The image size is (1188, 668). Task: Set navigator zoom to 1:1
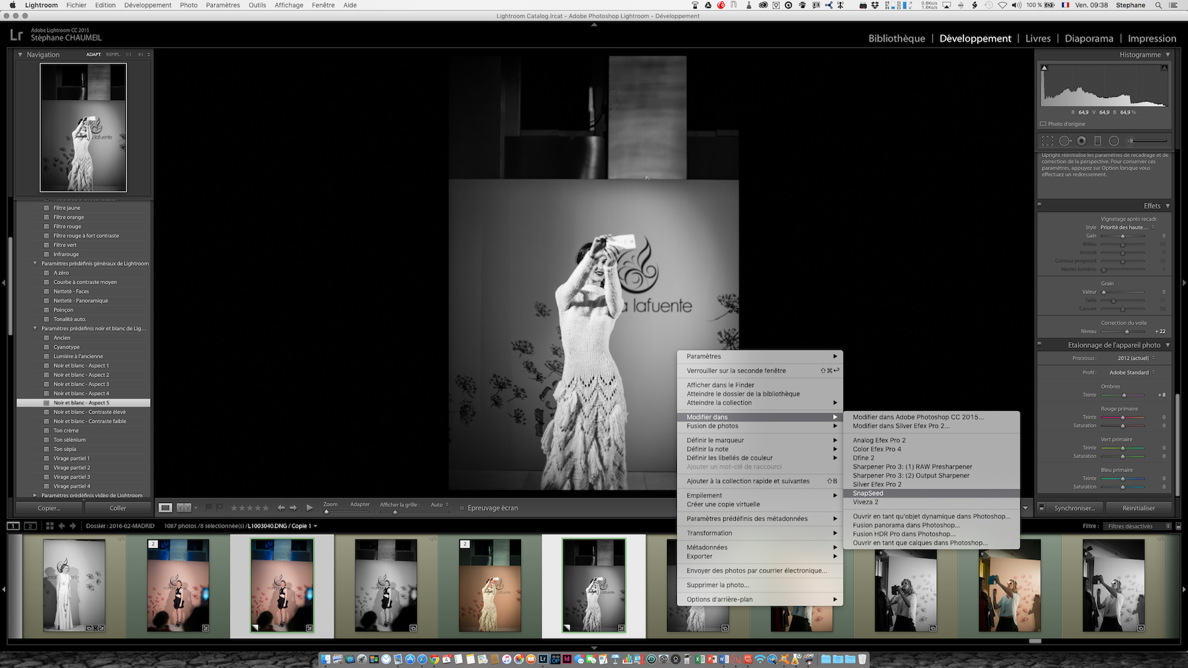tap(129, 54)
